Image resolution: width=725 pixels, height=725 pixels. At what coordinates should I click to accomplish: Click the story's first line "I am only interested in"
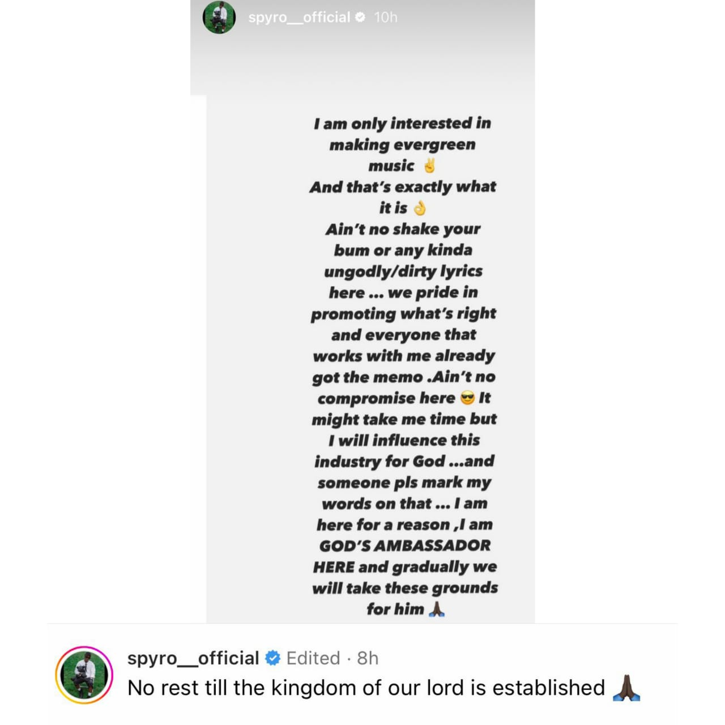click(403, 123)
